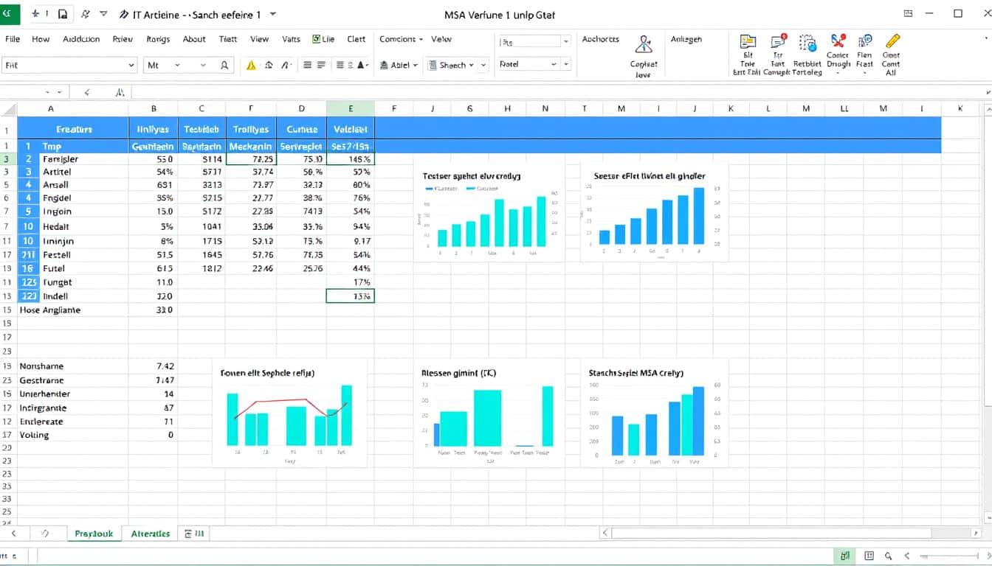This screenshot has width=992, height=566.
Task: Select the Stancht Sepiel MSA chart
Action: 655,413
